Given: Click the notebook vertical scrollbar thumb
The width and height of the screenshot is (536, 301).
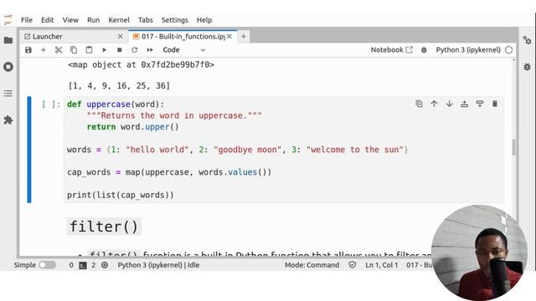Looking at the screenshot, I should coord(513,147).
